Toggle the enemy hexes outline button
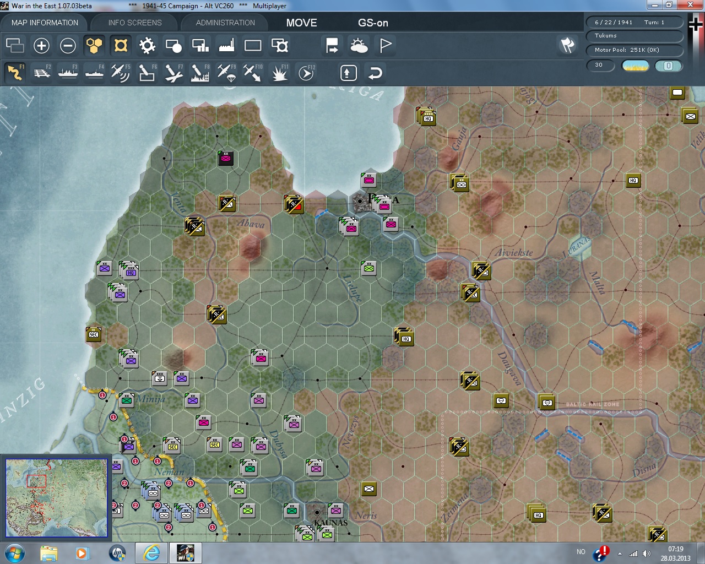705x564 pixels. click(121, 45)
